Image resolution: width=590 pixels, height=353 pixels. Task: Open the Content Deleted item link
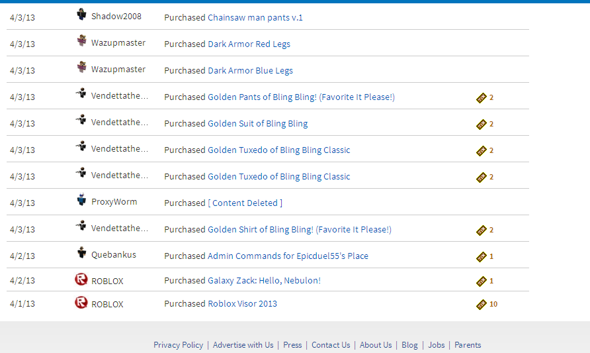coord(245,203)
